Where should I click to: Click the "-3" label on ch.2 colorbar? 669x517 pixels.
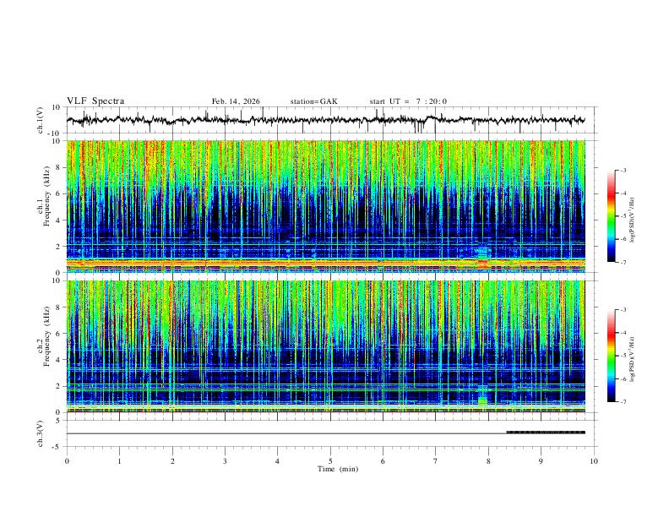pos(623,310)
